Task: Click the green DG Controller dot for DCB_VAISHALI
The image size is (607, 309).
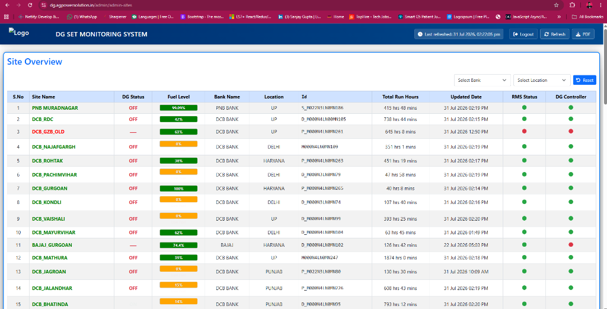Action: (571, 218)
